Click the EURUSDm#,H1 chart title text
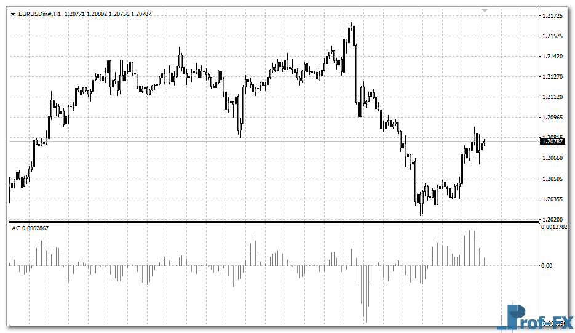This screenshot has width=575, height=333. 39,14
